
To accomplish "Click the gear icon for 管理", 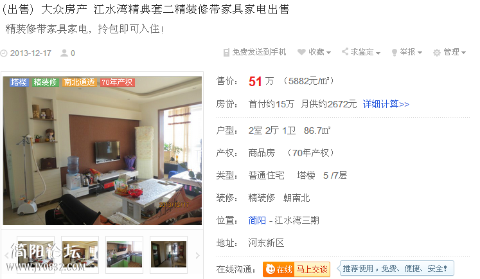I will (x=437, y=53).
